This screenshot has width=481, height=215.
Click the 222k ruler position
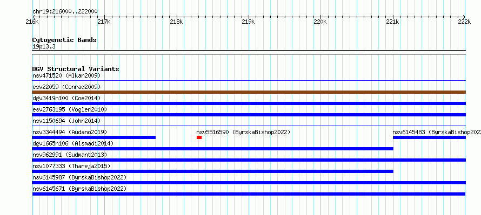point(465,22)
